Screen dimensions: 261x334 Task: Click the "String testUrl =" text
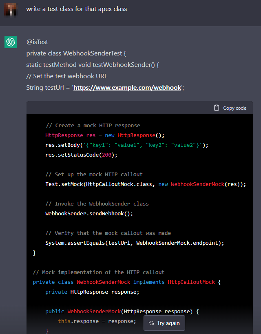tap(48, 88)
